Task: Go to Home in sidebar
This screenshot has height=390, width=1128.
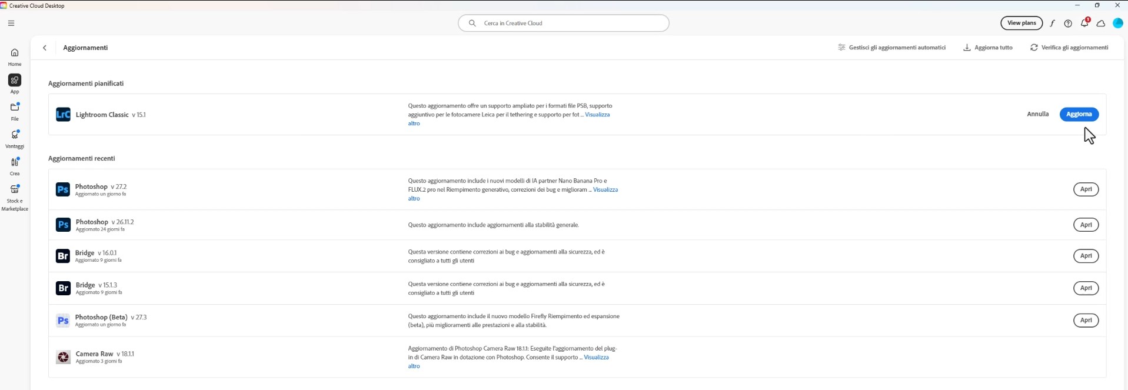Action: pos(15,56)
